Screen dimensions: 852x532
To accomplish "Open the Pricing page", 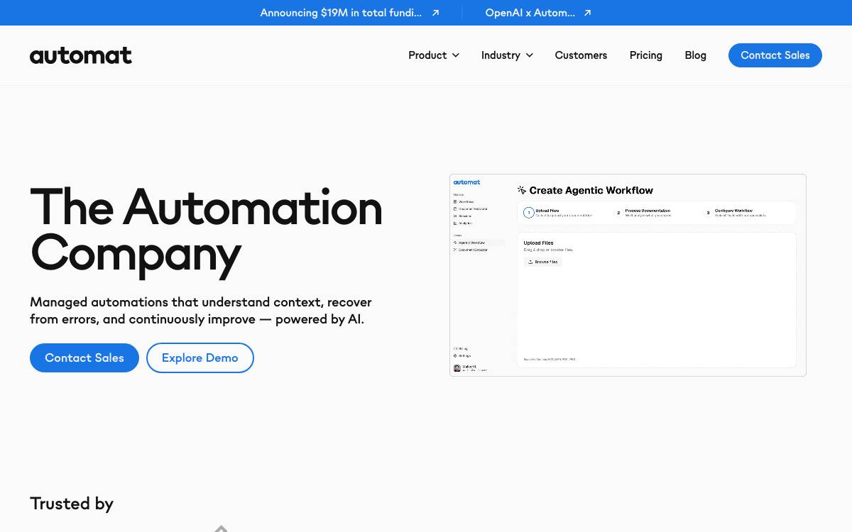I will pyautogui.click(x=646, y=55).
